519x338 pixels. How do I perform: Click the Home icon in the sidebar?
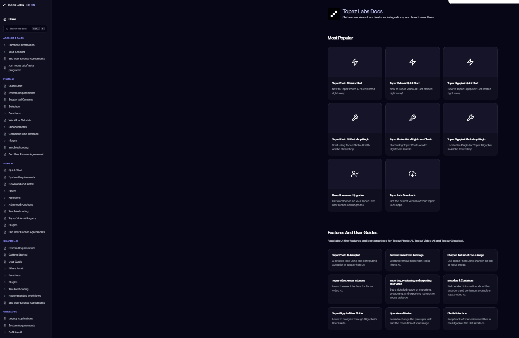pos(5,19)
